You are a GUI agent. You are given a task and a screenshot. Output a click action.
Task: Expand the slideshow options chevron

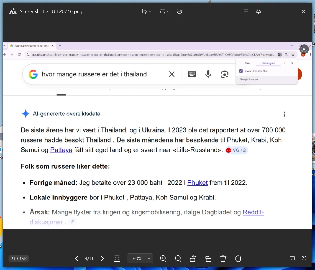click(167, 11)
